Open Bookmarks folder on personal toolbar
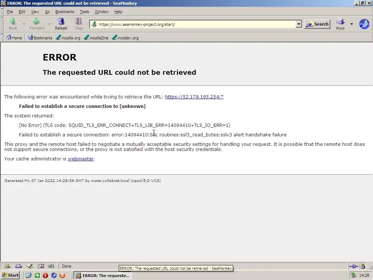 click(40, 38)
